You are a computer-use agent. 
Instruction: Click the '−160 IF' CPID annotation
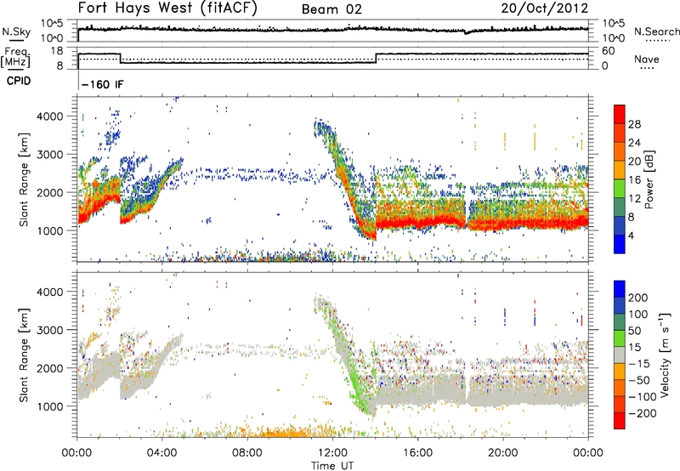pyautogui.click(x=102, y=84)
